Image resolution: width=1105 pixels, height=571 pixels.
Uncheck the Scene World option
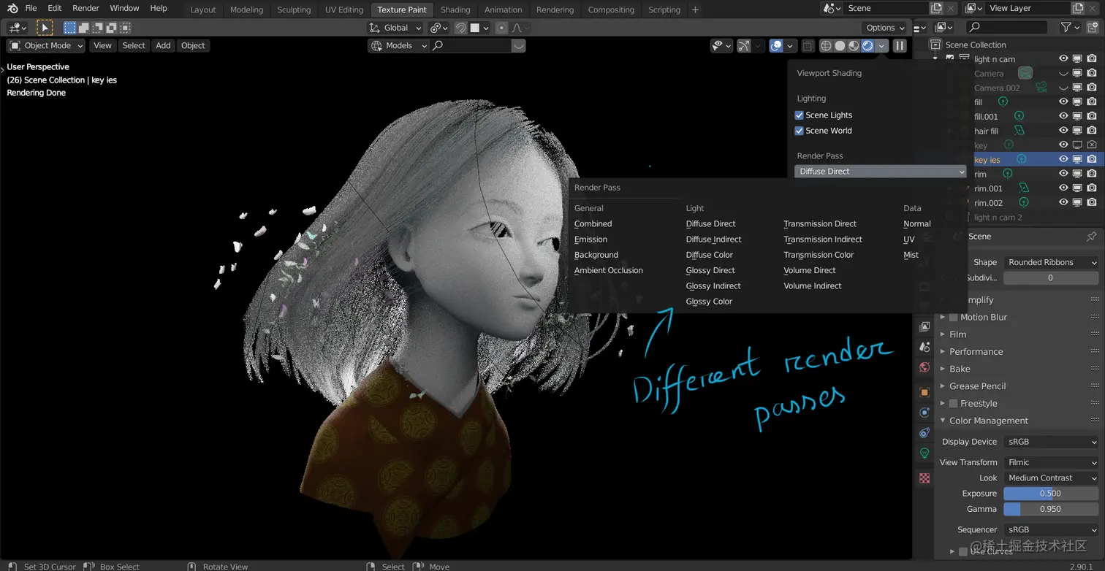tap(800, 130)
